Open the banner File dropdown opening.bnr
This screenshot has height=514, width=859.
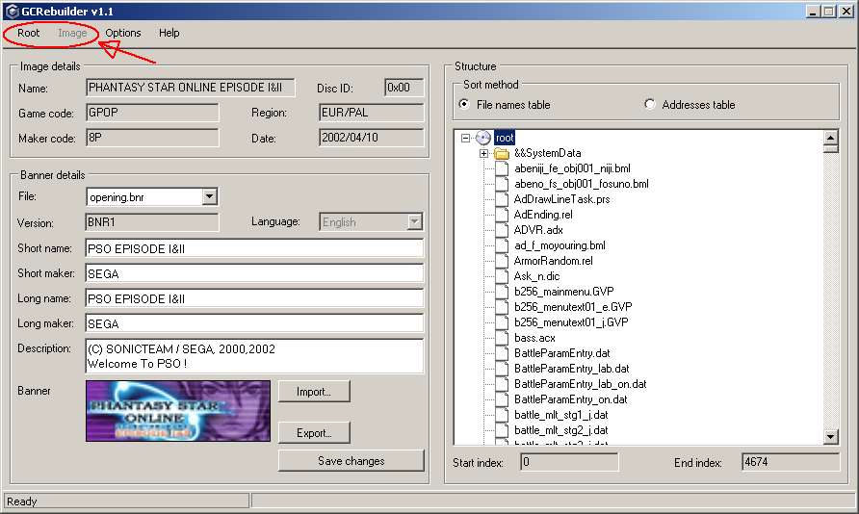pos(210,197)
